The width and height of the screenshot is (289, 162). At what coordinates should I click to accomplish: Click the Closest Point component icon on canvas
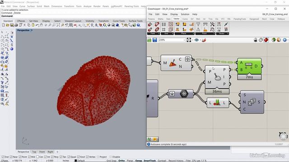(x=218, y=77)
